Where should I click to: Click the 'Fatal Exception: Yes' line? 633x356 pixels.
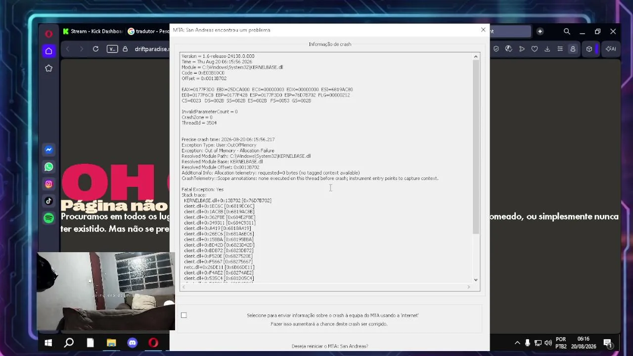coord(202,189)
